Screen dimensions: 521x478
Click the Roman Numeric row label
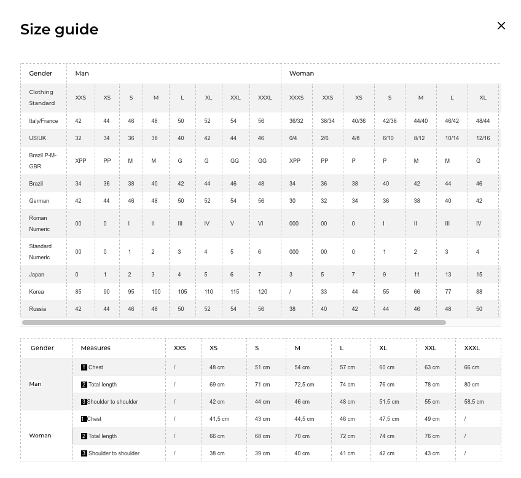[x=39, y=224]
